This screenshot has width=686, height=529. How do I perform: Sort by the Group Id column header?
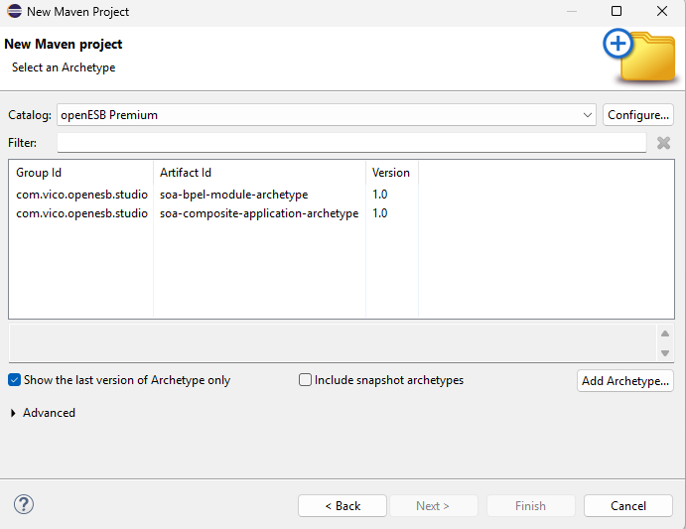81,173
